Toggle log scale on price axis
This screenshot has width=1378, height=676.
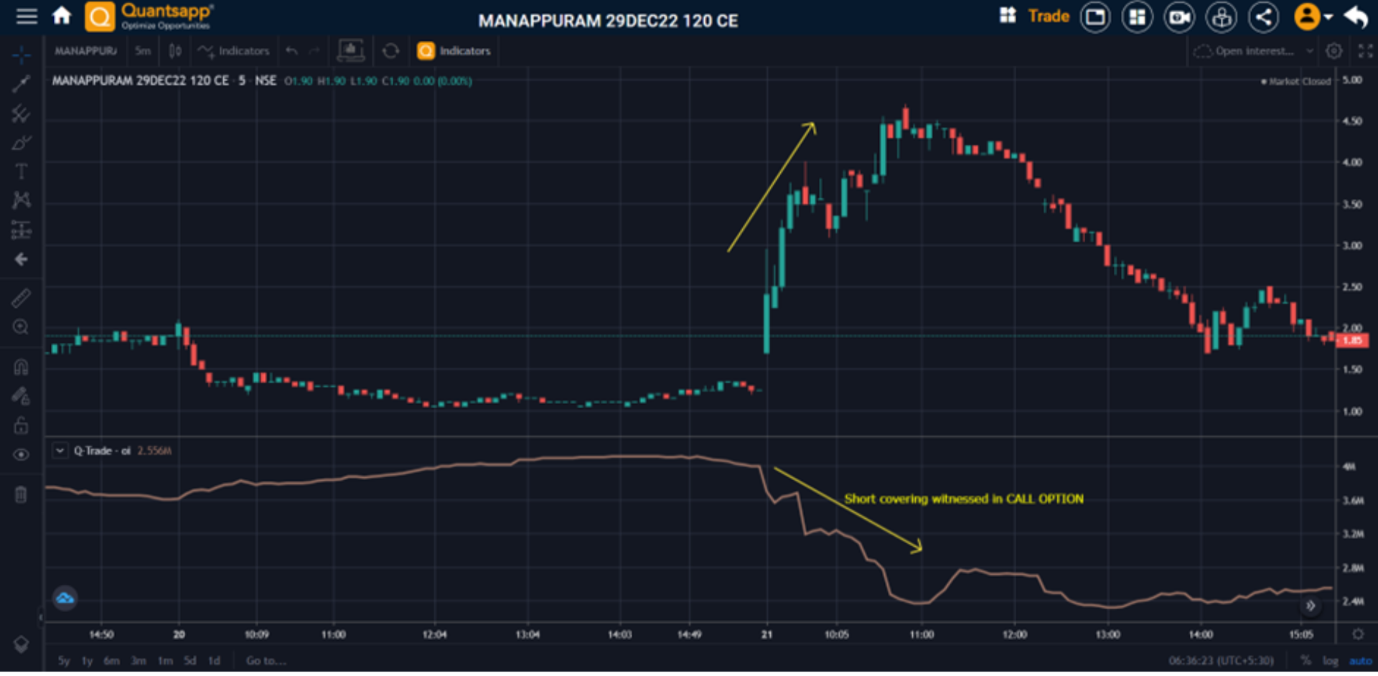[1331, 660]
